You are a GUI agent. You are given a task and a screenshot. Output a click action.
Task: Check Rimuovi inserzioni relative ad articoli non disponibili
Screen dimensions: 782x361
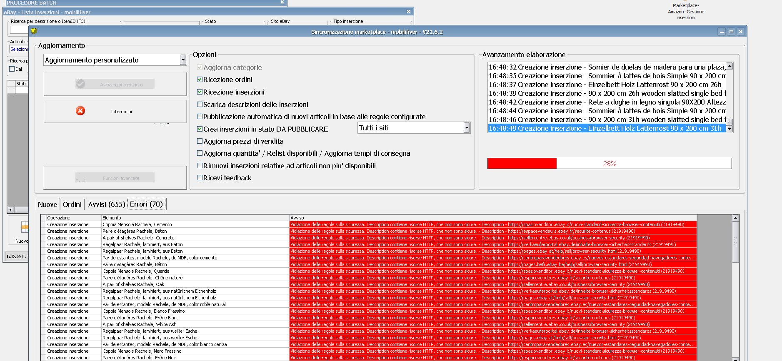coord(200,166)
